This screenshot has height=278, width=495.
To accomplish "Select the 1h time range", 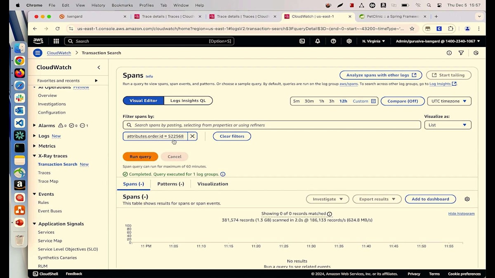I will click(x=321, y=101).
